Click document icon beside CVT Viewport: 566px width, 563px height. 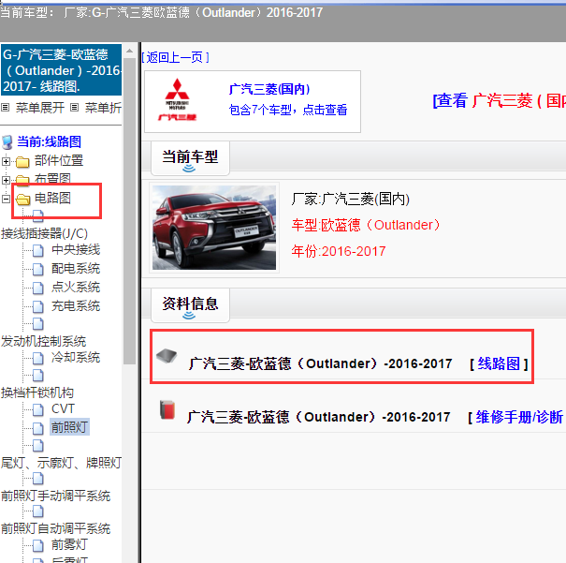(38, 409)
